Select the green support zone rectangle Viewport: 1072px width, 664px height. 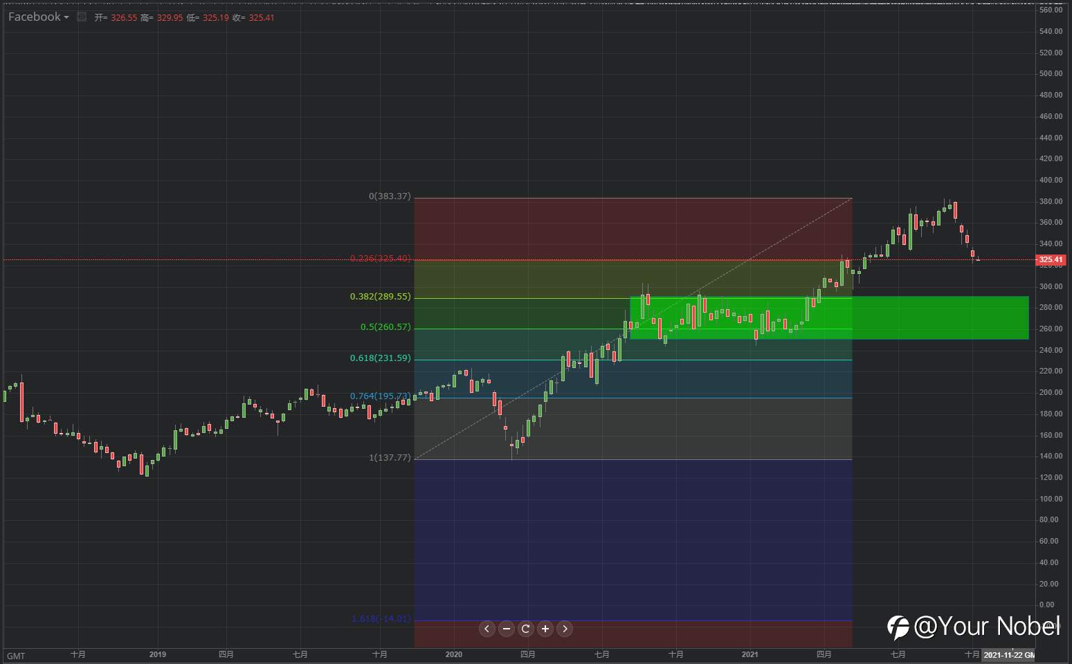coord(829,318)
